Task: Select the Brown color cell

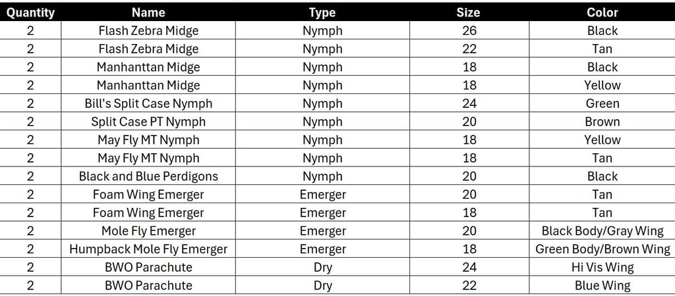Action: 602,122
